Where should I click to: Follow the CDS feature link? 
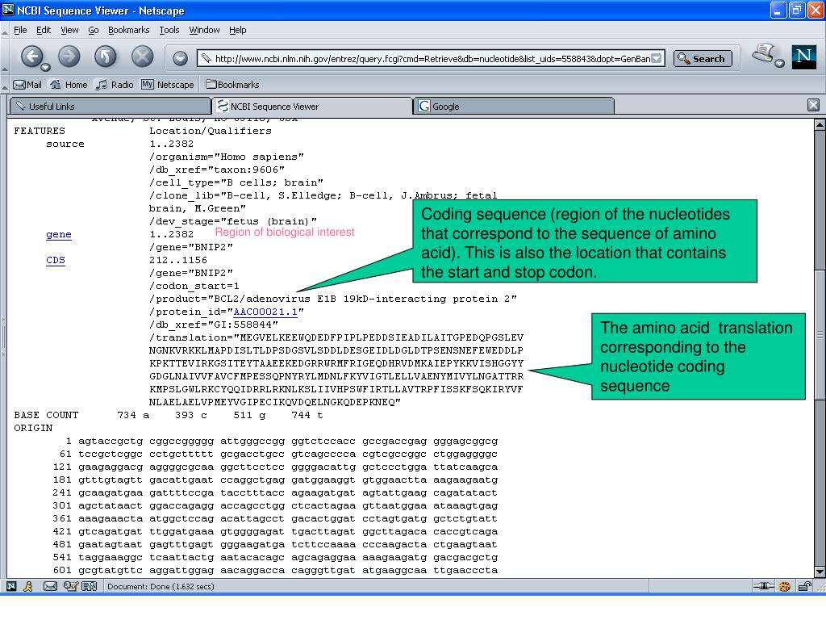(x=56, y=261)
